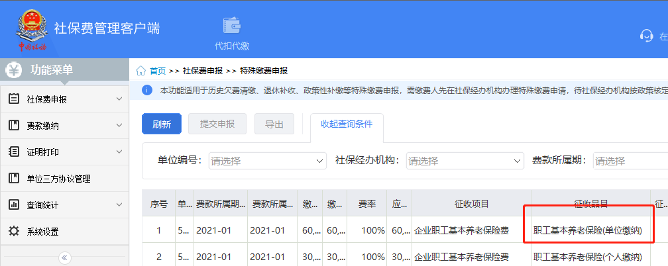Viewport: 668px width, 266px height.
Task: Expand the 费款缴纳 menu chevron
Action: [119, 126]
